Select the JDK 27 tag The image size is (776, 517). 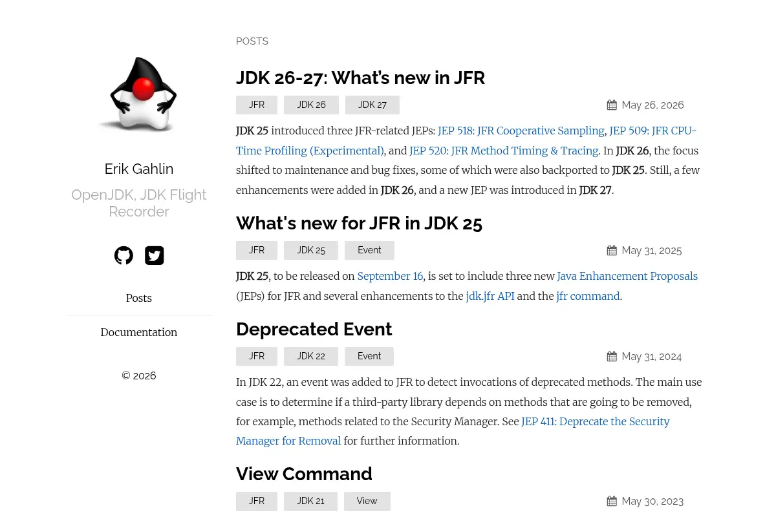(x=372, y=105)
